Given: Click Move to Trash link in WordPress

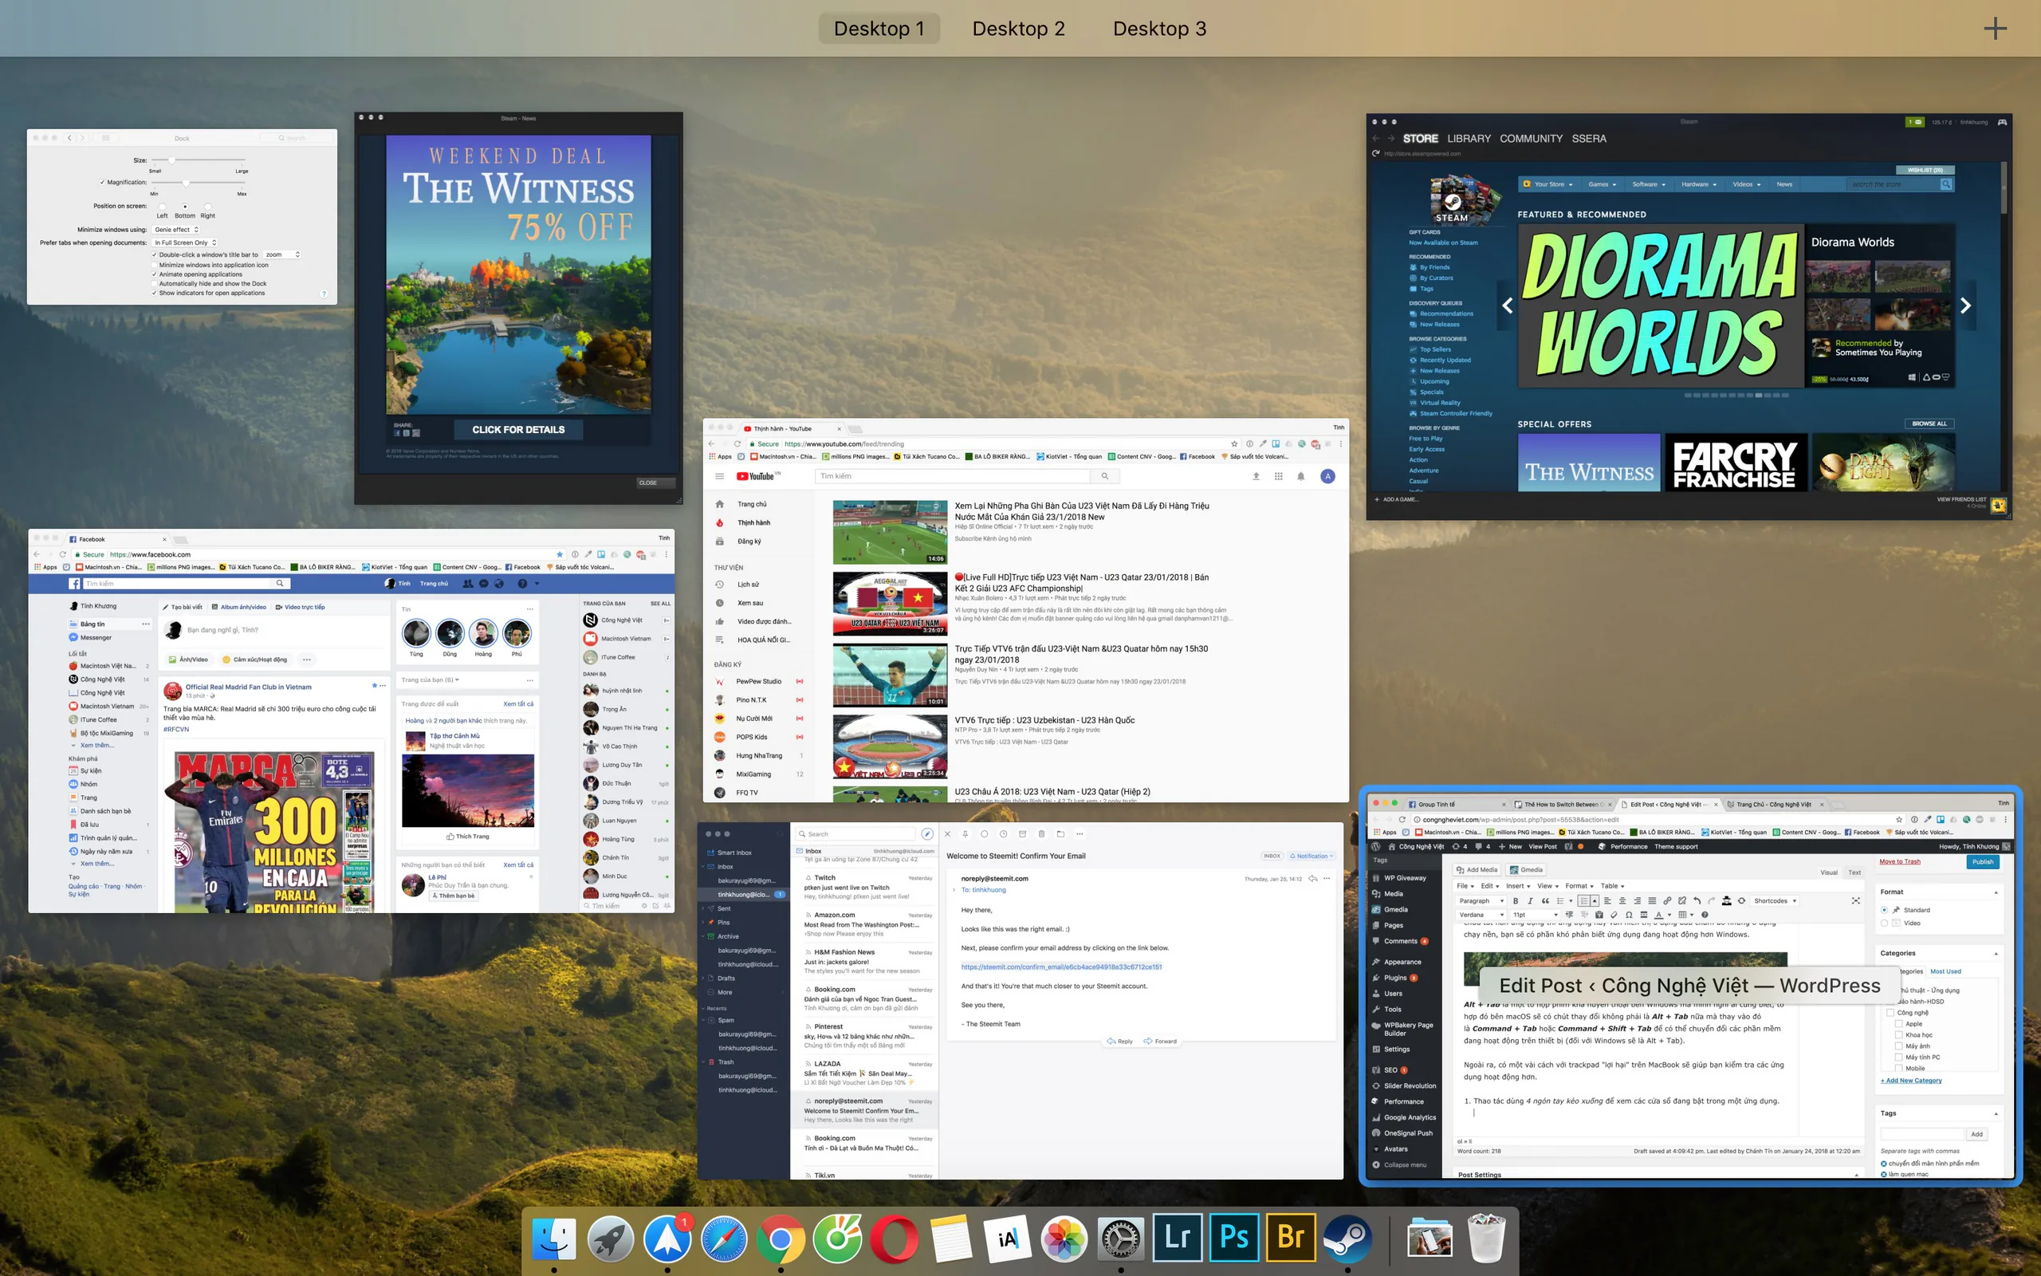Looking at the screenshot, I should pos(1899,861).
